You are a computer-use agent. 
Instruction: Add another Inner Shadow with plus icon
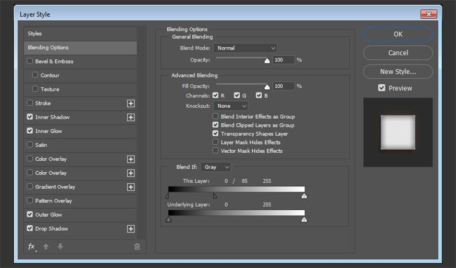(x=131, y=118)
